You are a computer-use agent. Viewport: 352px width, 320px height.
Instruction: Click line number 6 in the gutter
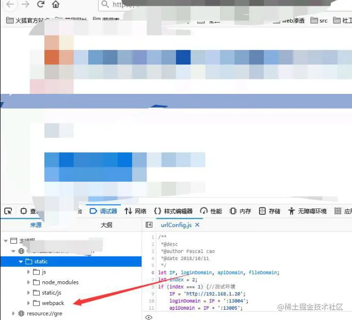click(153, 273)
